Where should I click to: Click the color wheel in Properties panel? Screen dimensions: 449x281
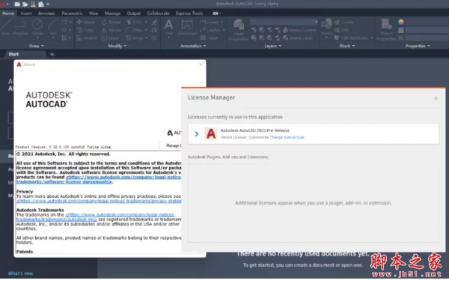point(401,22)
